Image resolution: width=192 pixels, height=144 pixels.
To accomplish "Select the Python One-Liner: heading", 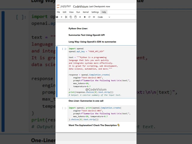I will coord(78,28).
